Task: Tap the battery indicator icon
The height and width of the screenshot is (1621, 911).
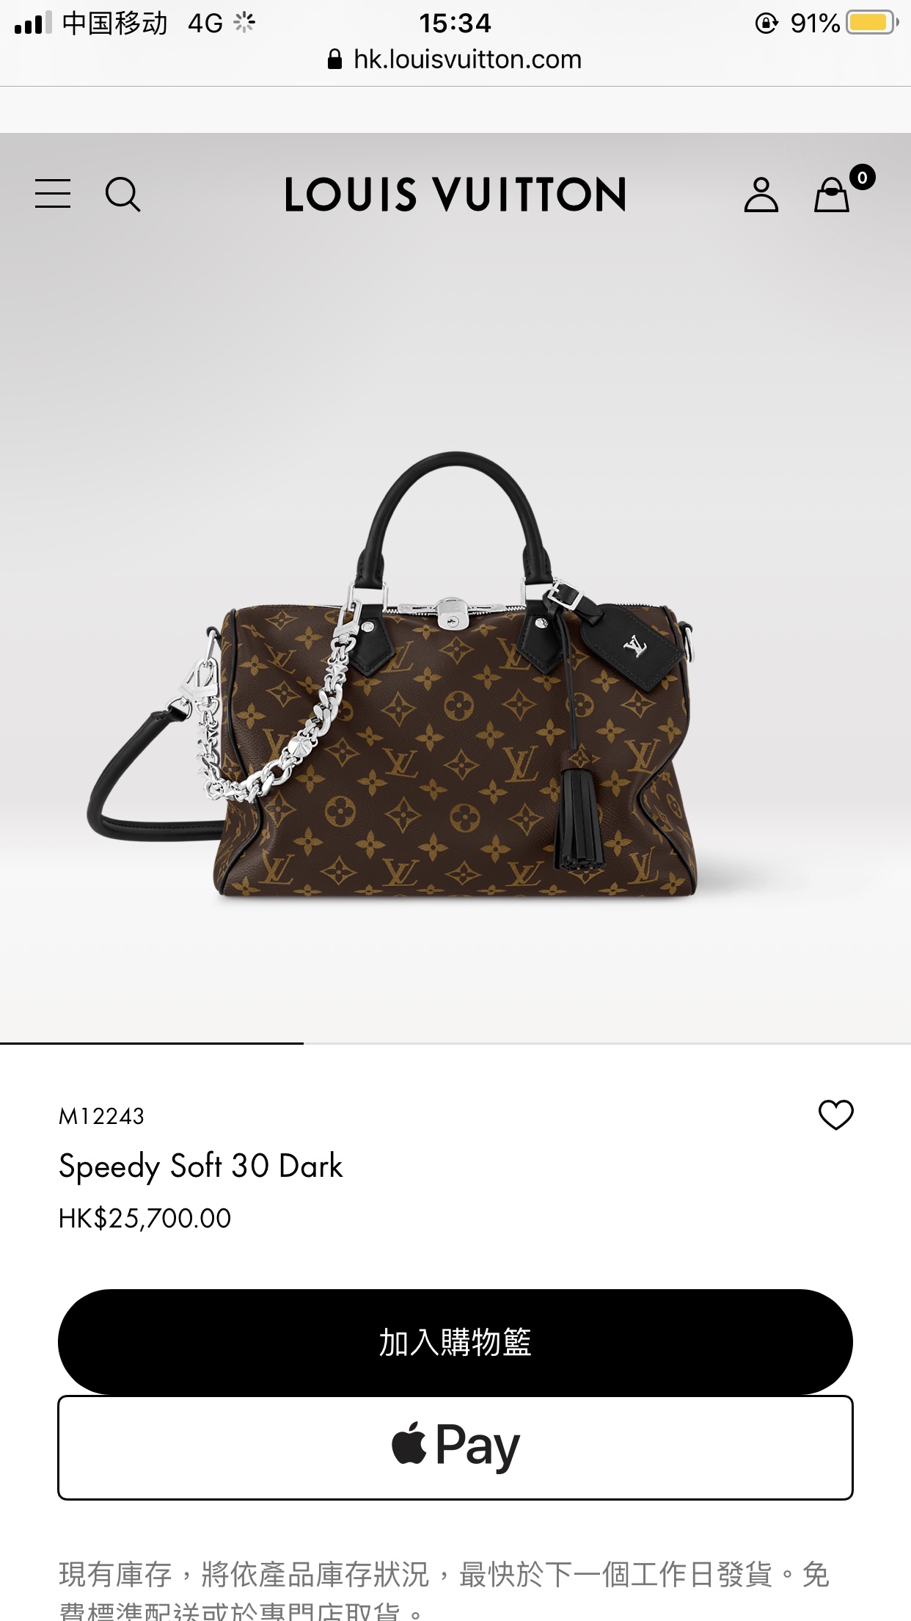Action: click(x=872, y=23)
